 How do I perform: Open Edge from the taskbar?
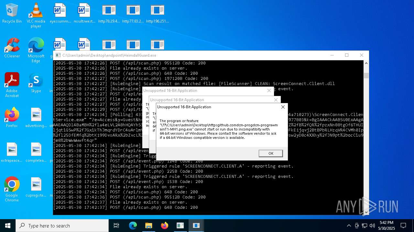(x=133, y=226)
